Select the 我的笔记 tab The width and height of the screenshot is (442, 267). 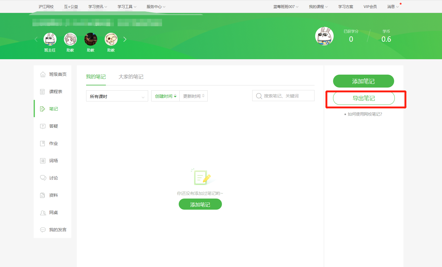click(96, 77)
